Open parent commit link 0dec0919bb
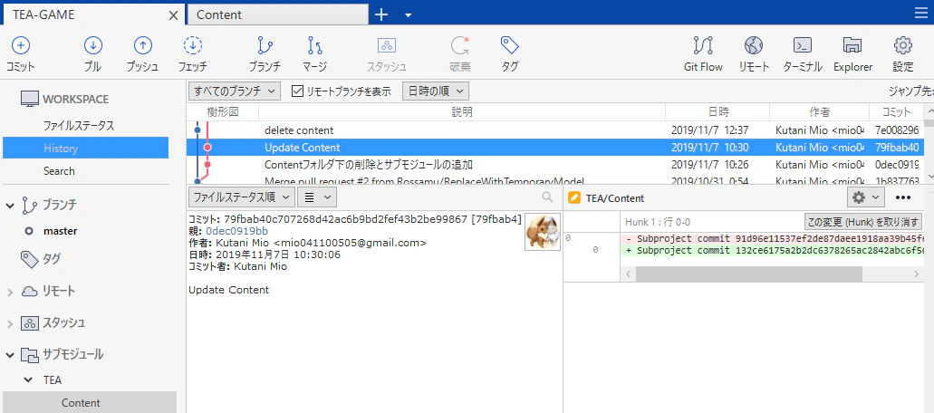 (236, 231)
